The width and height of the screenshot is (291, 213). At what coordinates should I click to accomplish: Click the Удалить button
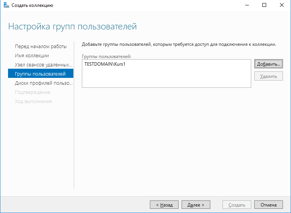(268, 76)
